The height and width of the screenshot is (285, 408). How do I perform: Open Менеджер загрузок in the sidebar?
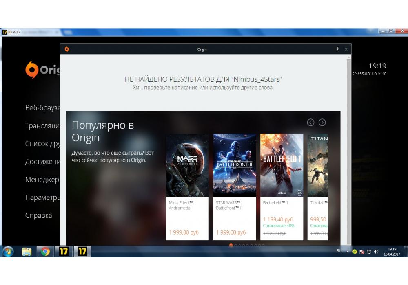[42, 180]
